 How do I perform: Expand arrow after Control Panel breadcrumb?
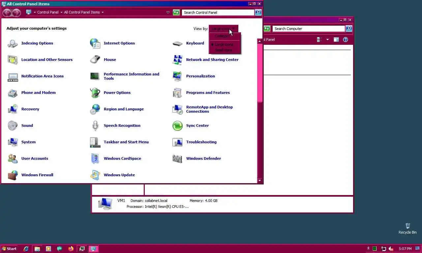point(61,13)
